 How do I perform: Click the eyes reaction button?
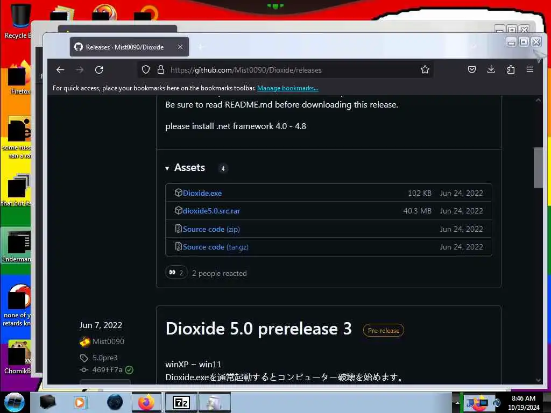[176, 273]
